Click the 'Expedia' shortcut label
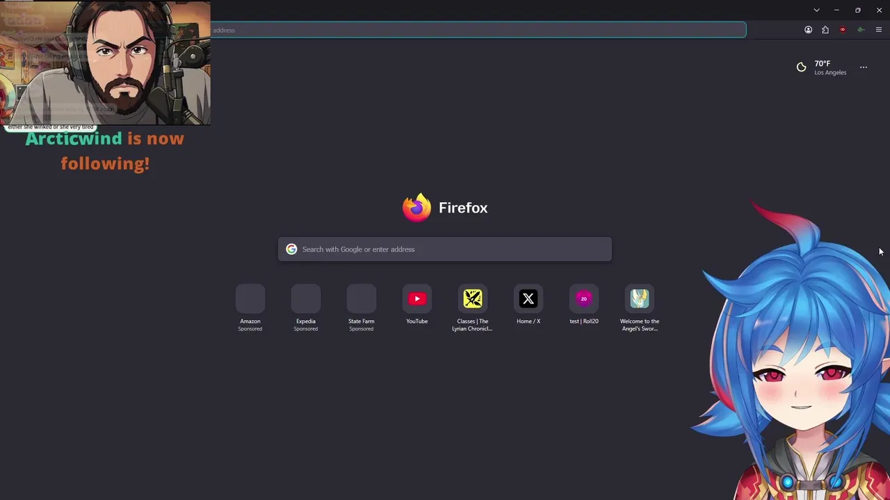 (306, 321)
